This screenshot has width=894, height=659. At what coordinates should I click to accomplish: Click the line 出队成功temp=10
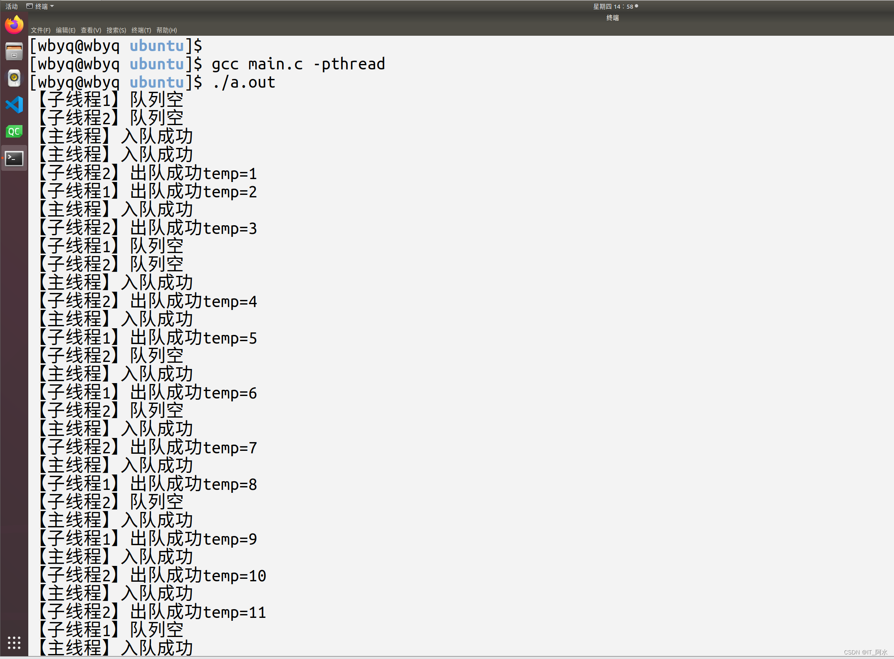coord(152,575)
